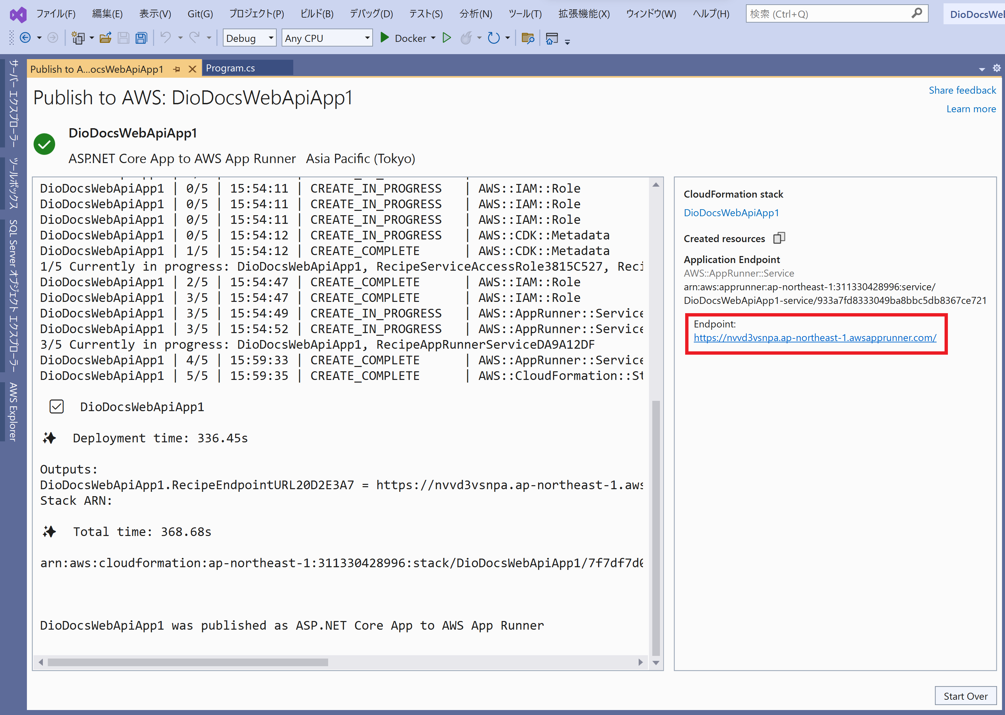Click the undo arrow icon
The height and width of the screenshot is (715, 1005).
click(x=165, y=38)
